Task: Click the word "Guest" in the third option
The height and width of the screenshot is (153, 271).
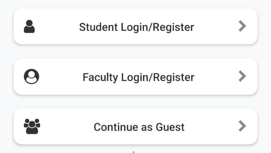Action: tap(170, 127)
